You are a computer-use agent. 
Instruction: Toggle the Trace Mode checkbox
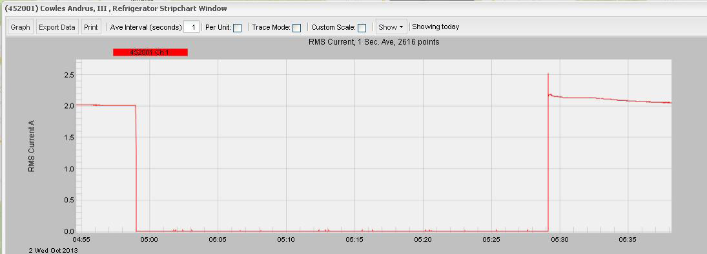297,28
